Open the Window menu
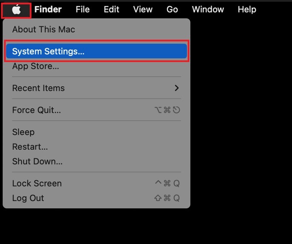This screenshot has width=292, height=244. coord(208,9)
